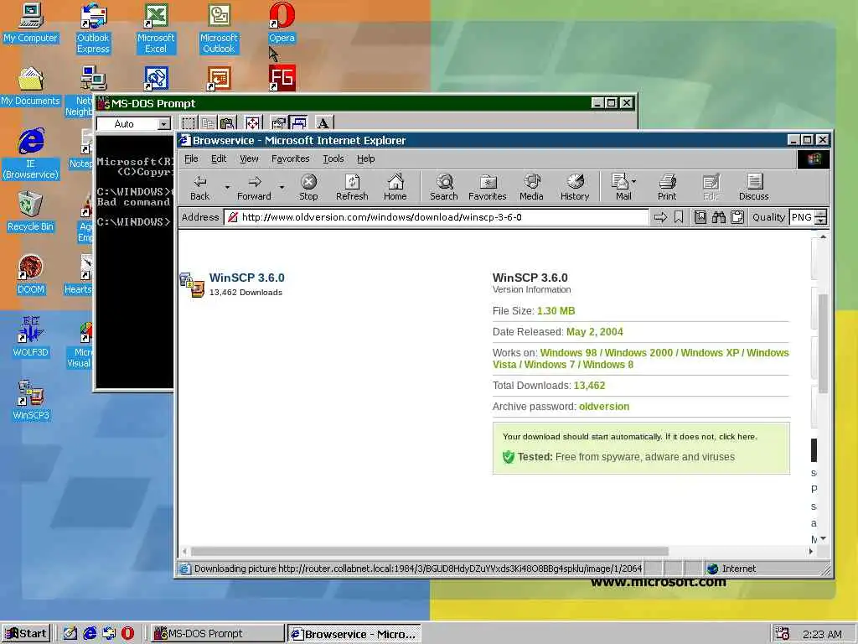
Task: Open the Edit menu
Action: coord(219,158)
